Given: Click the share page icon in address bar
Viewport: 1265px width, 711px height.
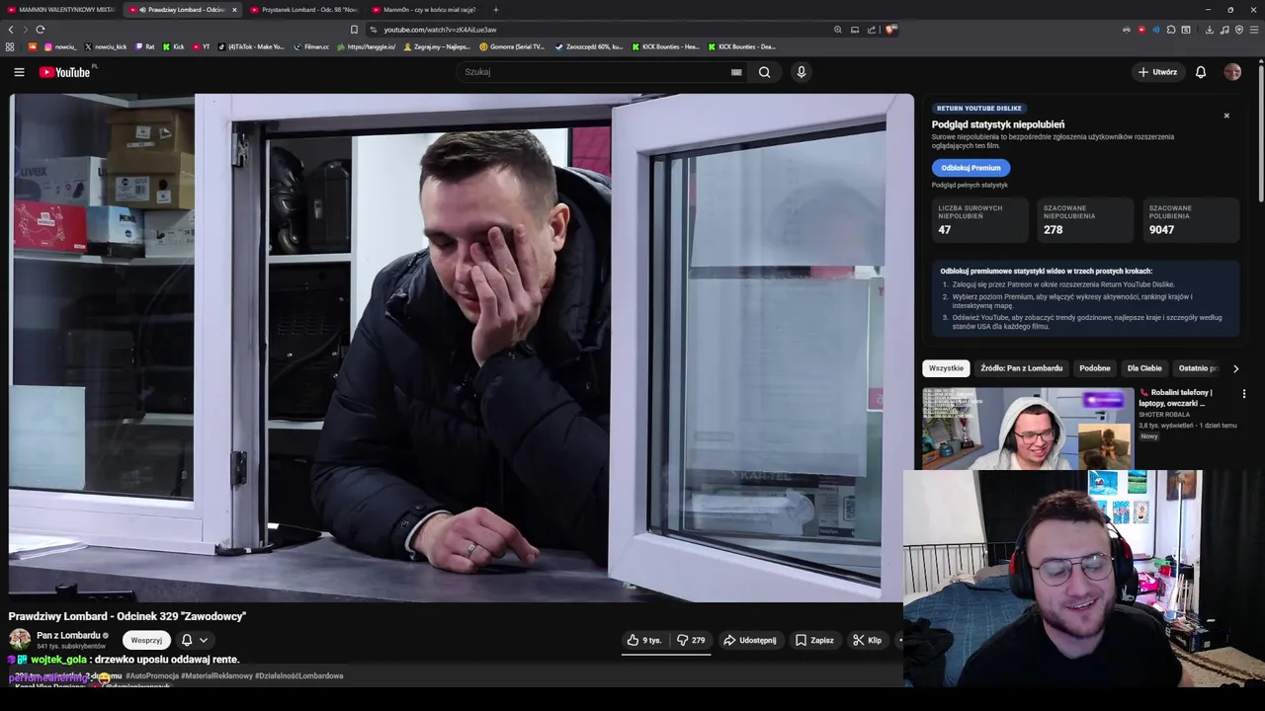Looking at the screenshot, I should [872, 30].
